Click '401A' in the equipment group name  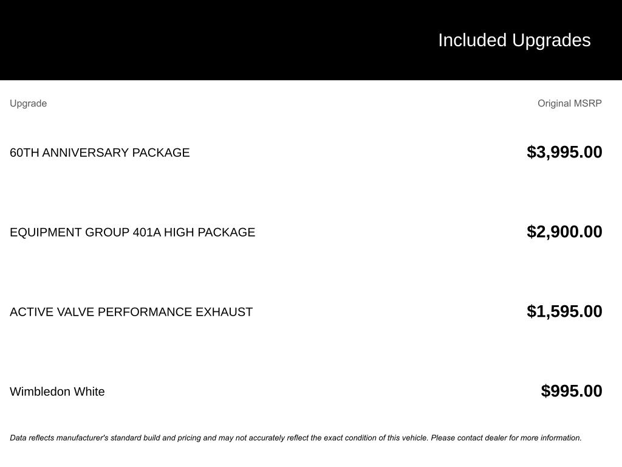146,232
